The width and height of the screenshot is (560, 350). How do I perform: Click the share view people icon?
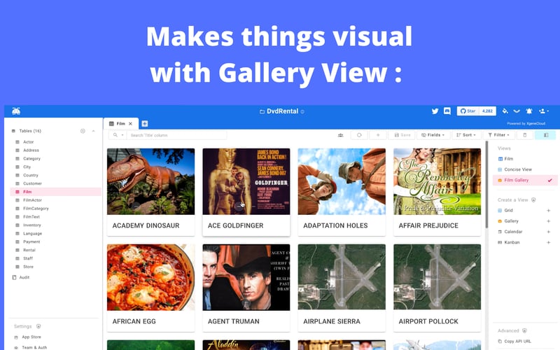340,135
